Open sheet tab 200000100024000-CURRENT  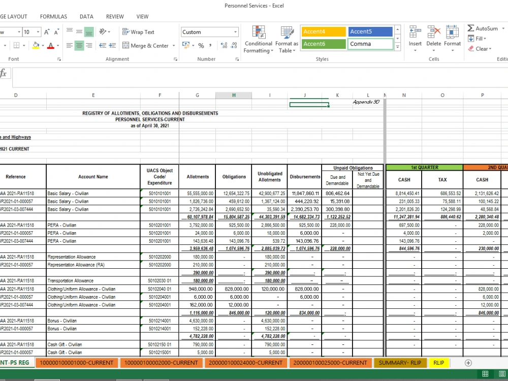245,363
